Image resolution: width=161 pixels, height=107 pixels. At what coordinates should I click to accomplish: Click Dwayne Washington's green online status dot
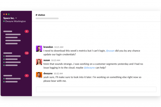pyautogui.click(x=4, y=21)
